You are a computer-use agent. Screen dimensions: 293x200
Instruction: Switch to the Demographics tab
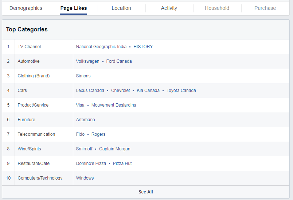point(26,8)
